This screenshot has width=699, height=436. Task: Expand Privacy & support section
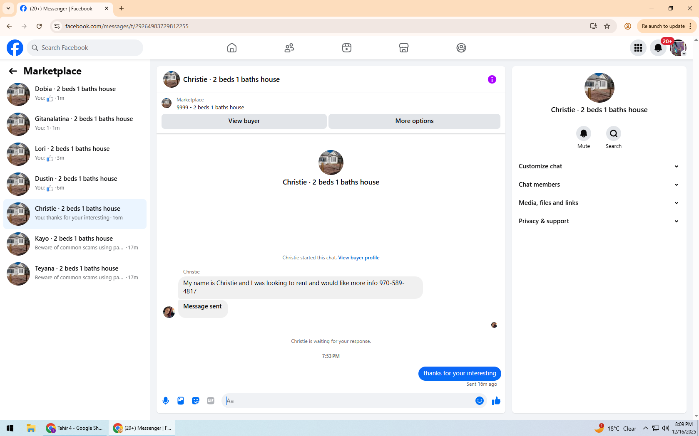tap(599, 221)
